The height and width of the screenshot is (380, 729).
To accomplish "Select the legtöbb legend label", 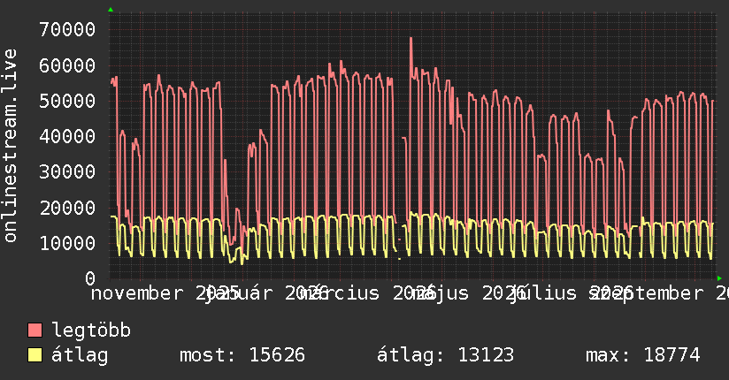I will 91,331.
